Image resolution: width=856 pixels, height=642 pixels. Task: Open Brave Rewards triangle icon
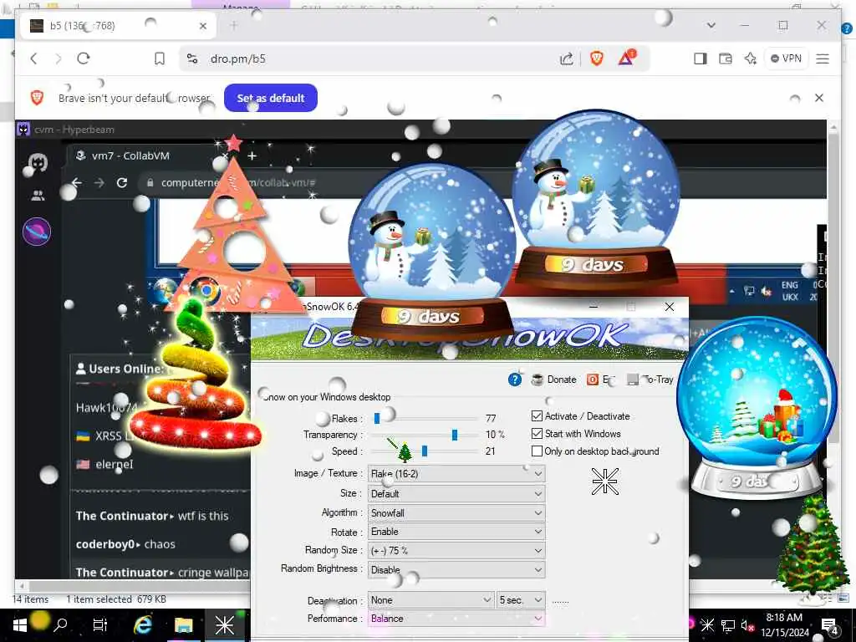627,58
